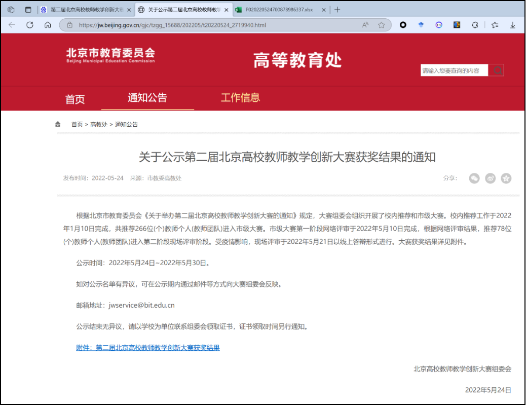526x405 pixels.
Task: Share the article to Weibo
Action: [x=490, y=178]
